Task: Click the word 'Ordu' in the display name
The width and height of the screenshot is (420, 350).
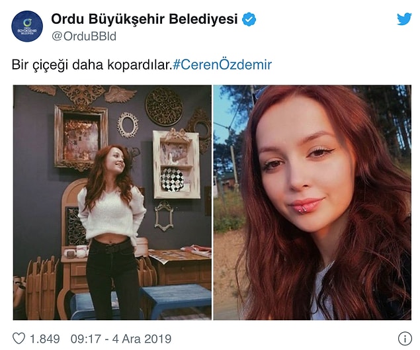Action: click(x=67, y=19)
